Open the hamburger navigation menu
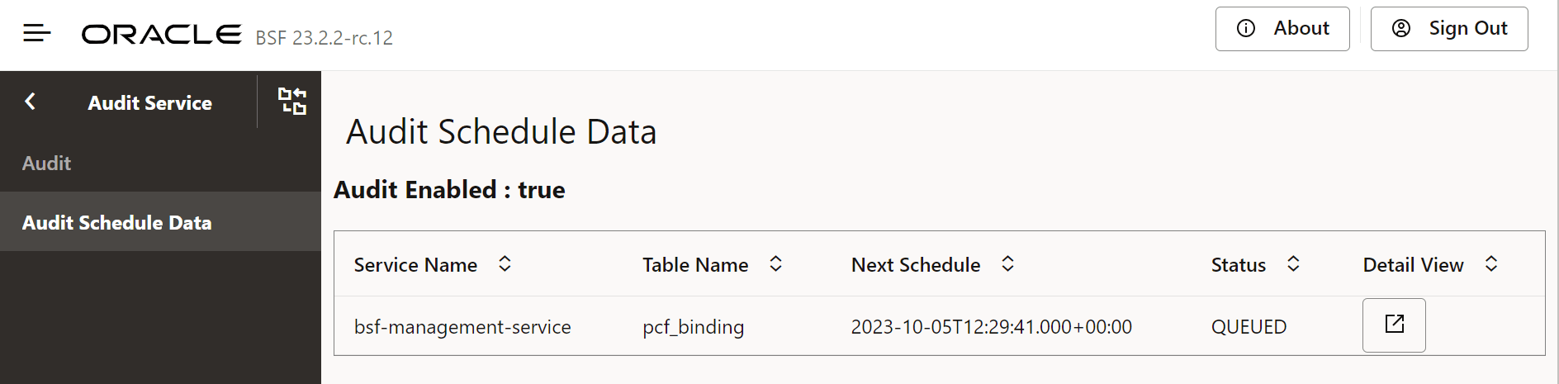The width and height of the screenshot is (1559, 384). click(36, 33)
